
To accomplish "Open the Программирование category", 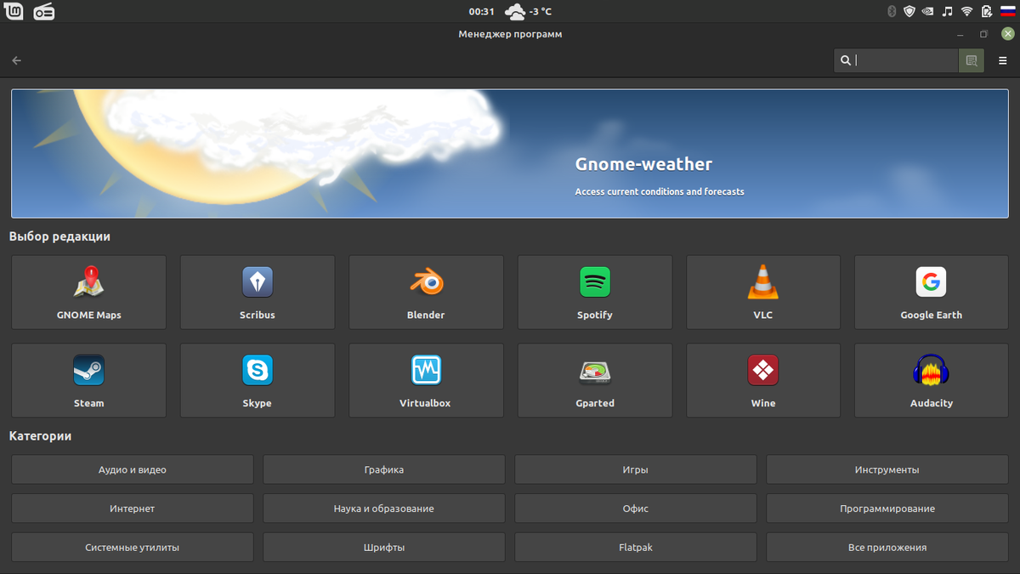I will click(x=887, y=509).
